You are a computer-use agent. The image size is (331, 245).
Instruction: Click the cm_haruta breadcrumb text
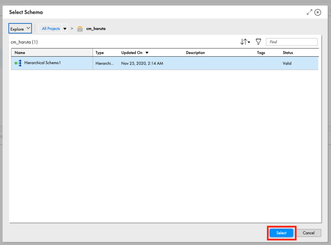(96, 29)
